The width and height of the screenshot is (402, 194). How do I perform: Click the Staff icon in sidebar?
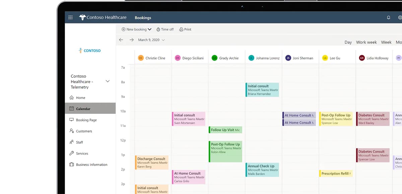(71, 142)
